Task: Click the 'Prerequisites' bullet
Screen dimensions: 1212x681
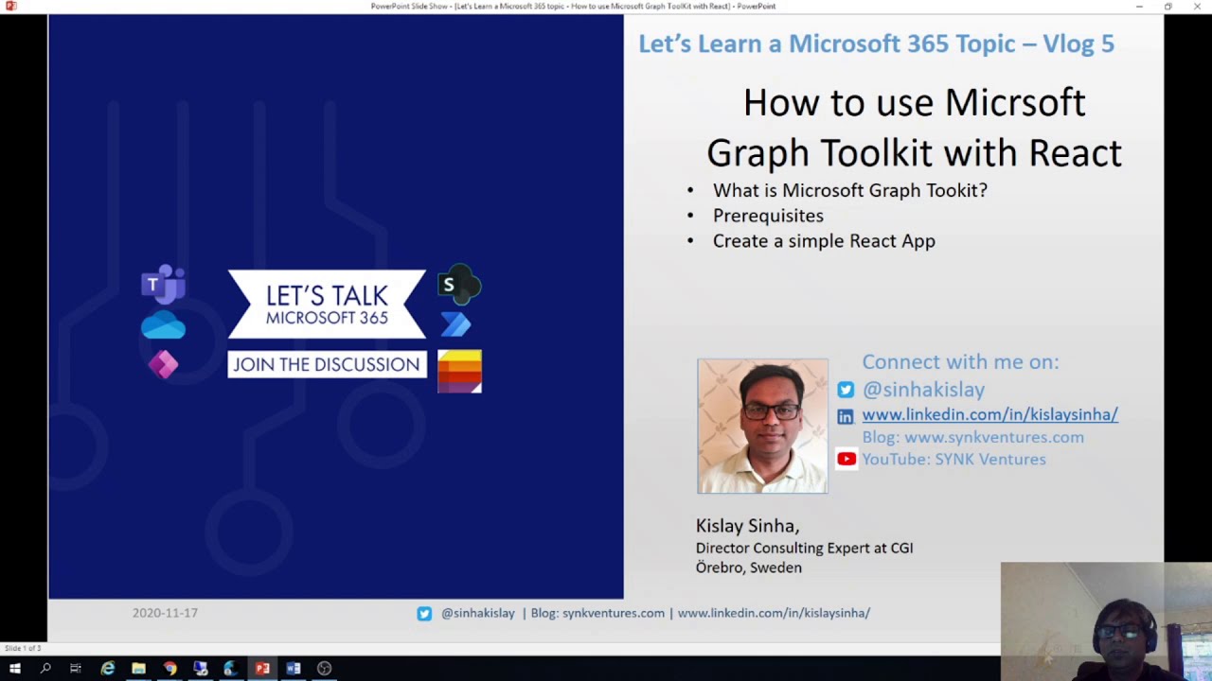Action: 768,216
